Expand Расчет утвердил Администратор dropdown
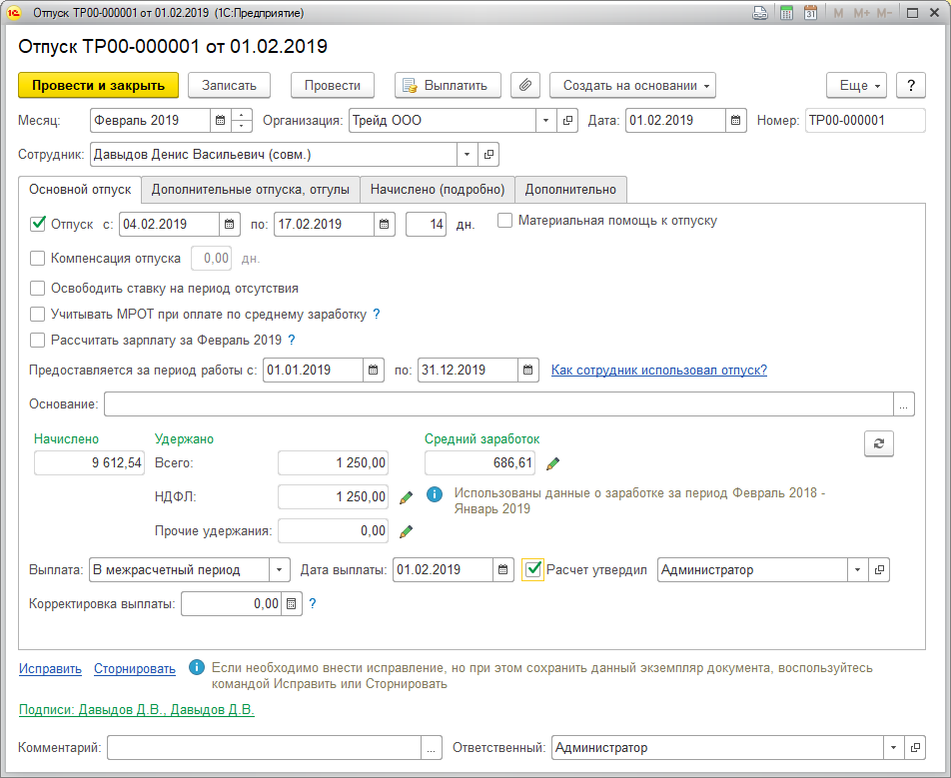The width and height of the screenshot is (951, 778). pos(857,570)
